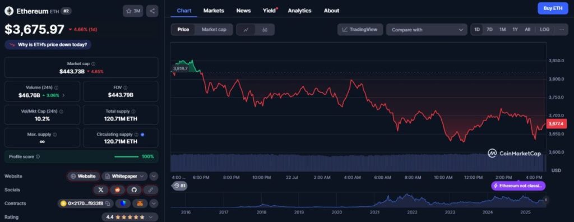Screen dimensions: 574x222
Task: Set chart range to 1M
Action: coord(502,30)
